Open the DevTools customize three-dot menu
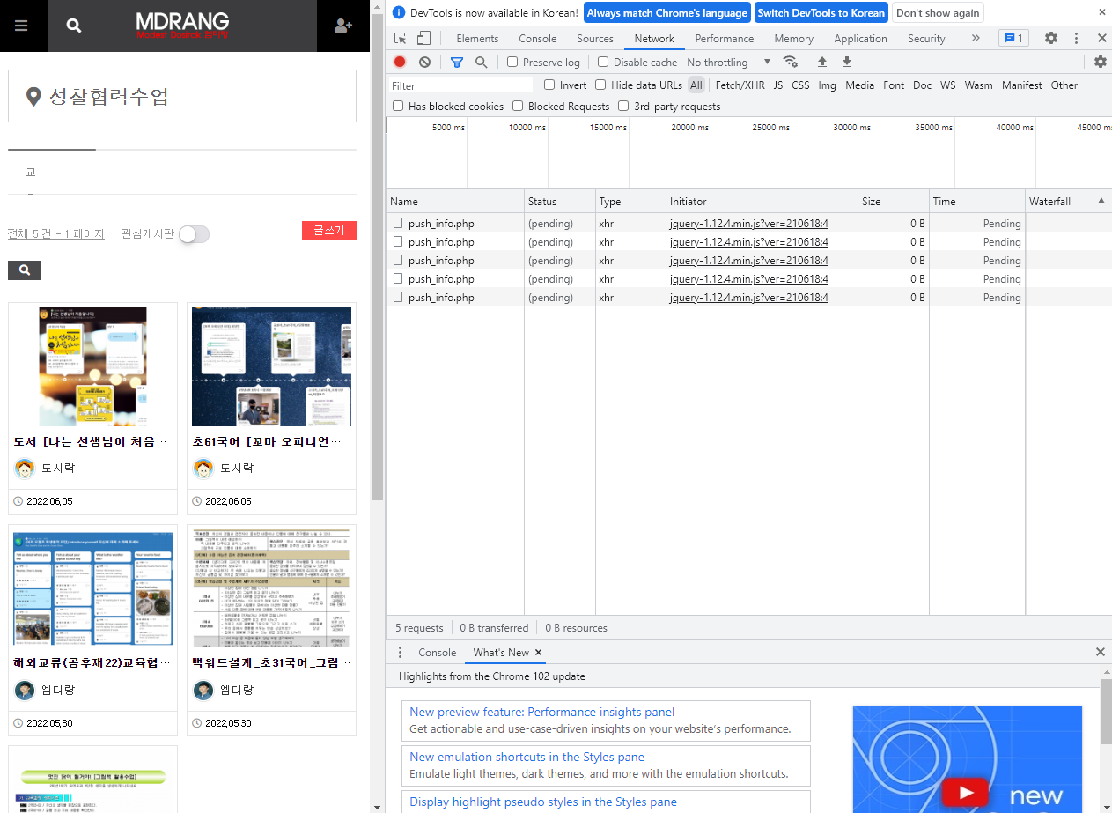 click(1076, 38)
